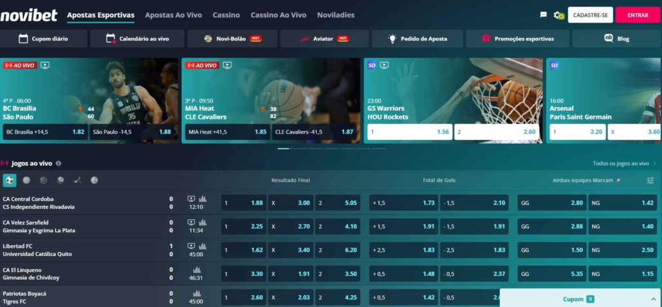Select Central Cordoba home win odds 1.88
This screenshot has height=307, width=662.
[x=244, y=203]
